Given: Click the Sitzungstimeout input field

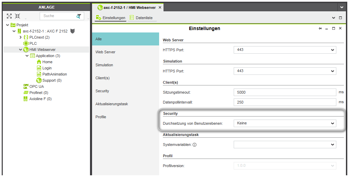Looking at the screenshot, I should click(285, 92).
